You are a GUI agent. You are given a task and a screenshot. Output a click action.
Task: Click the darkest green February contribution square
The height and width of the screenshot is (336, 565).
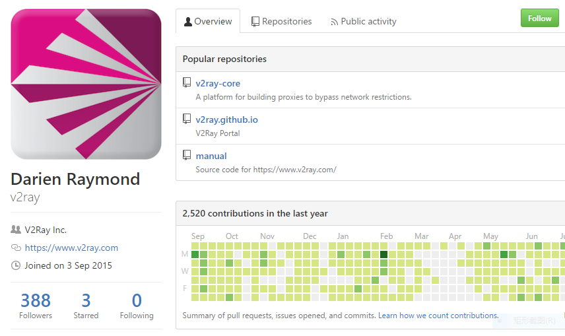(x=383, y=254)
